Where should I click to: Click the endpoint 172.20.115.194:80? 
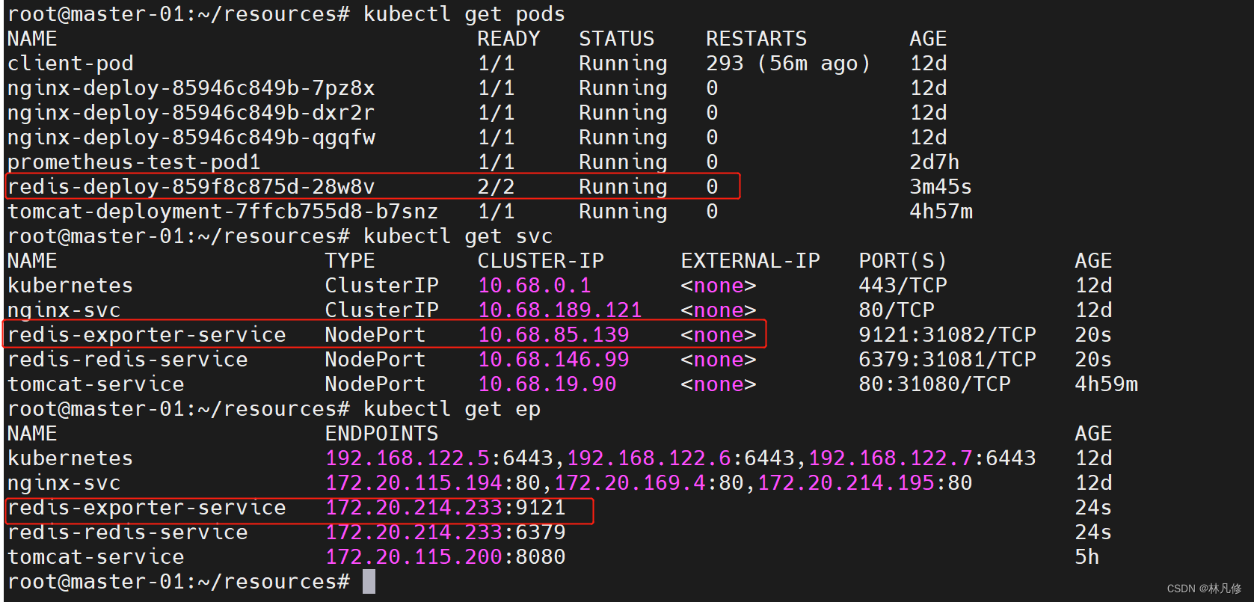(433, 483)
